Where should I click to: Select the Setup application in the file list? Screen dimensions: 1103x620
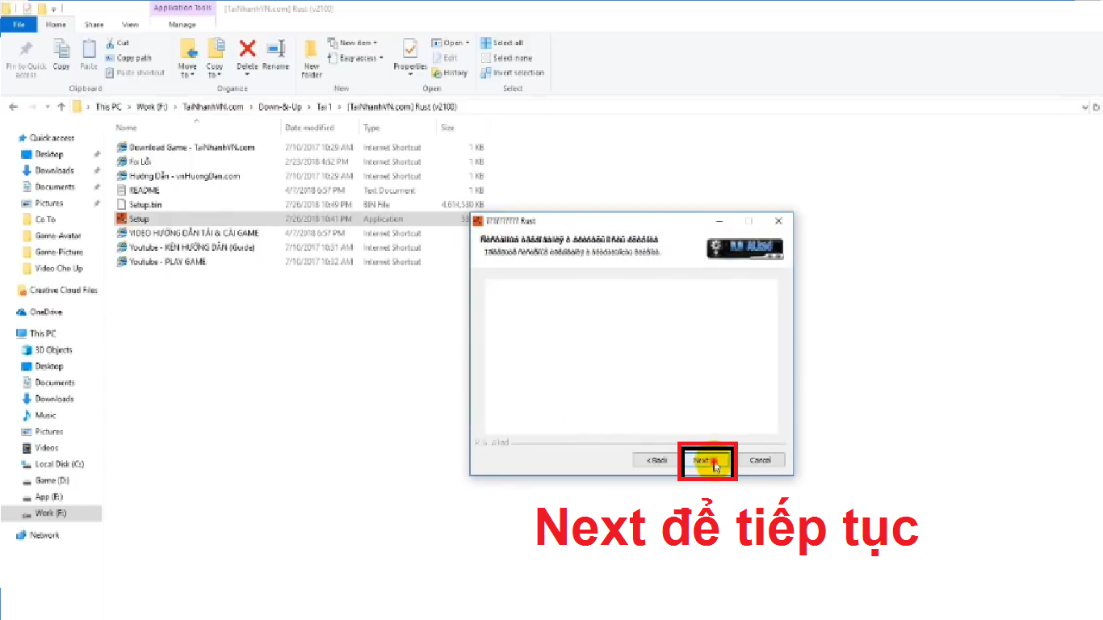click(x=139, y=219)
